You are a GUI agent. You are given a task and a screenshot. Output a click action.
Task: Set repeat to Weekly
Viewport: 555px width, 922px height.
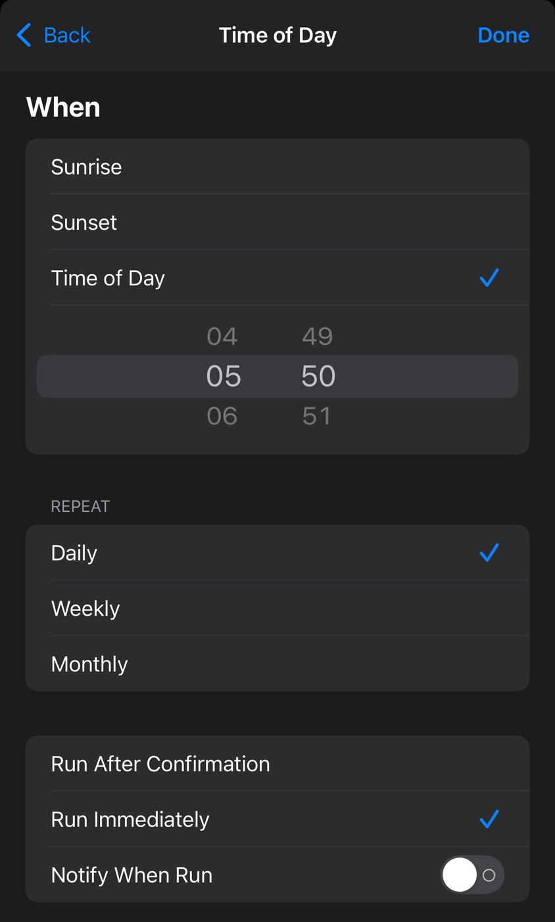(85, 609)
